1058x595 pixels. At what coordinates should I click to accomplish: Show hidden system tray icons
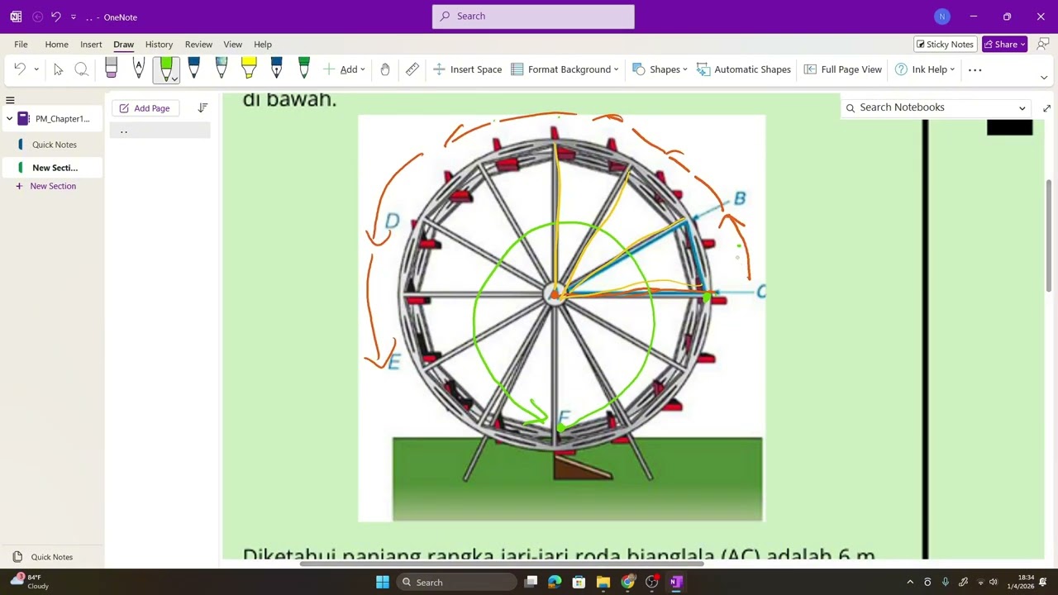[910, 583]
